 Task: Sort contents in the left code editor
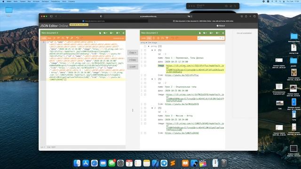(x=63, y=38)
